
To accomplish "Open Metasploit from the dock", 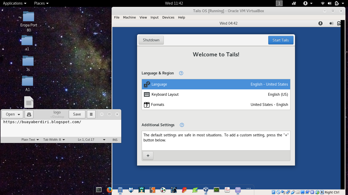I will coord(131,190).
